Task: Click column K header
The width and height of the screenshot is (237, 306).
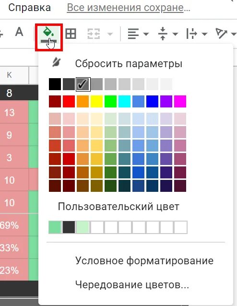Action: tap(14, 75)
